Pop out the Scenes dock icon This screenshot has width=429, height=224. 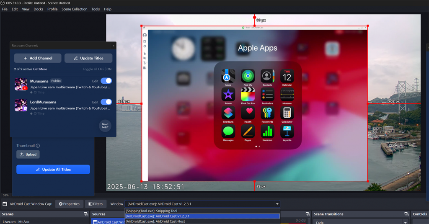click(x=86, y=214)
